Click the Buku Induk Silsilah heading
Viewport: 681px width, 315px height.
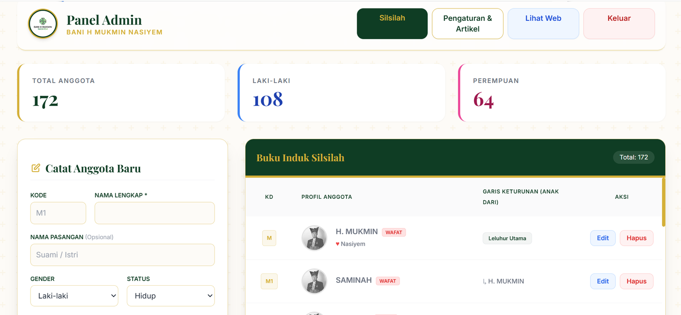coord(300,158)
